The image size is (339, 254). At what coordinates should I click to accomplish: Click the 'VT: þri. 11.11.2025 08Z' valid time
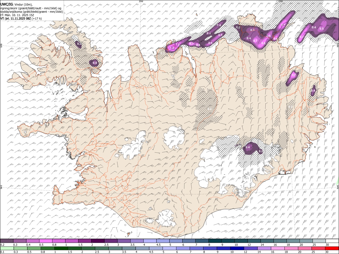(16, 19)
